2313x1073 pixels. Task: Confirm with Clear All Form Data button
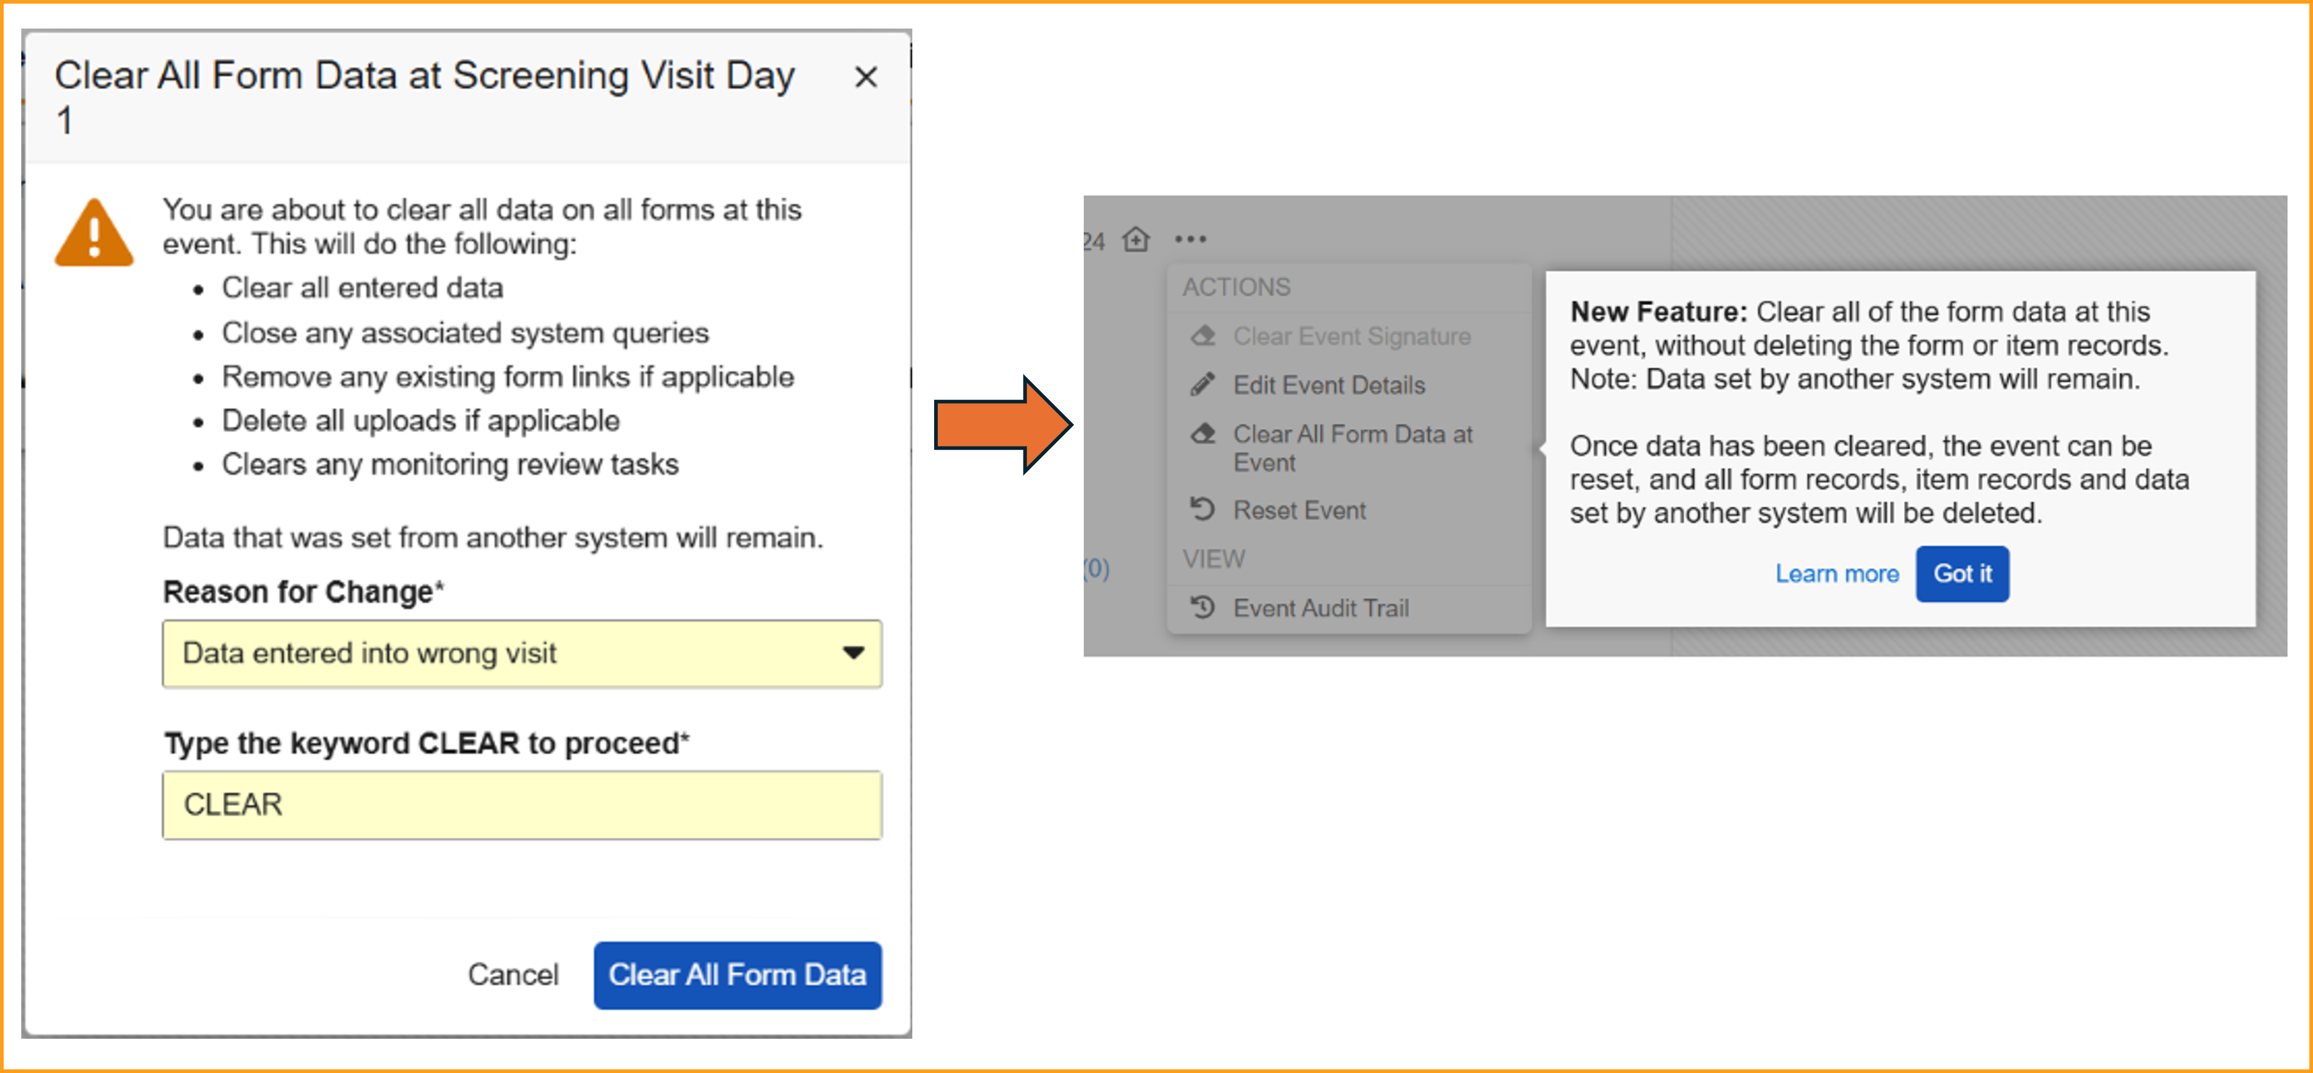click(736, 974)
